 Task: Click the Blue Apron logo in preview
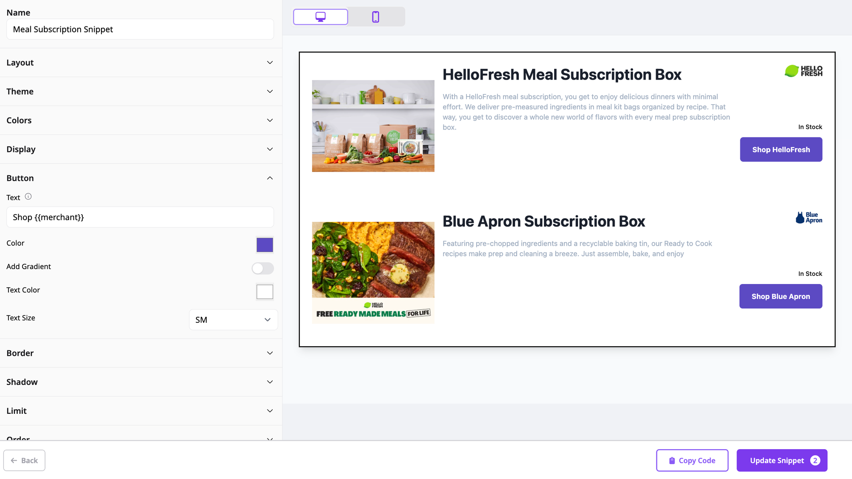click(x=809, y=218)
